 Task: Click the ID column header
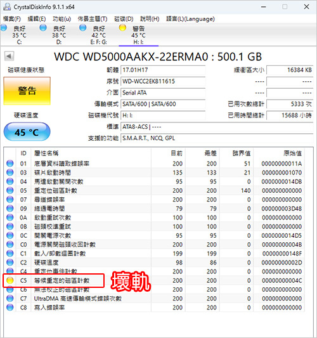23,153
